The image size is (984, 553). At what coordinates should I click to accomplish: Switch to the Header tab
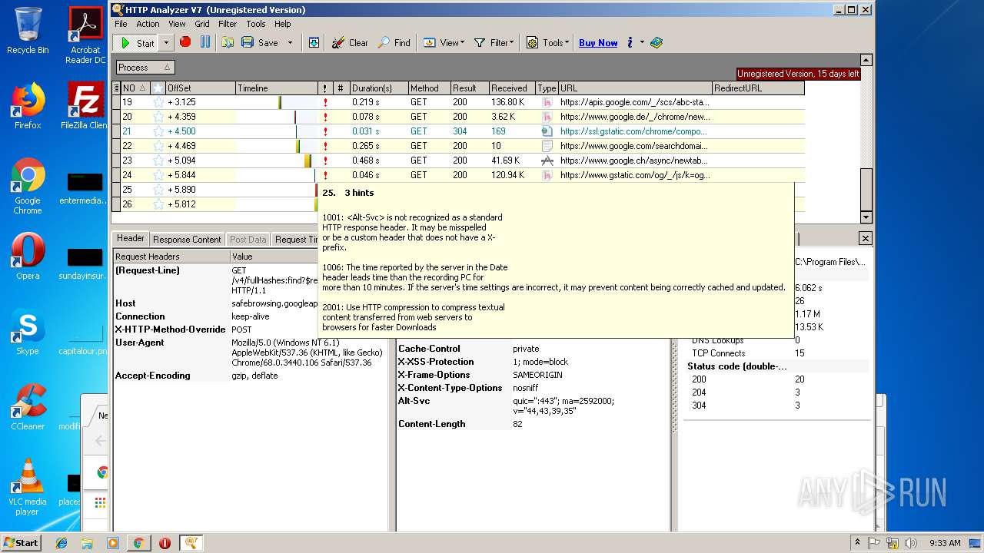[130, 239]
